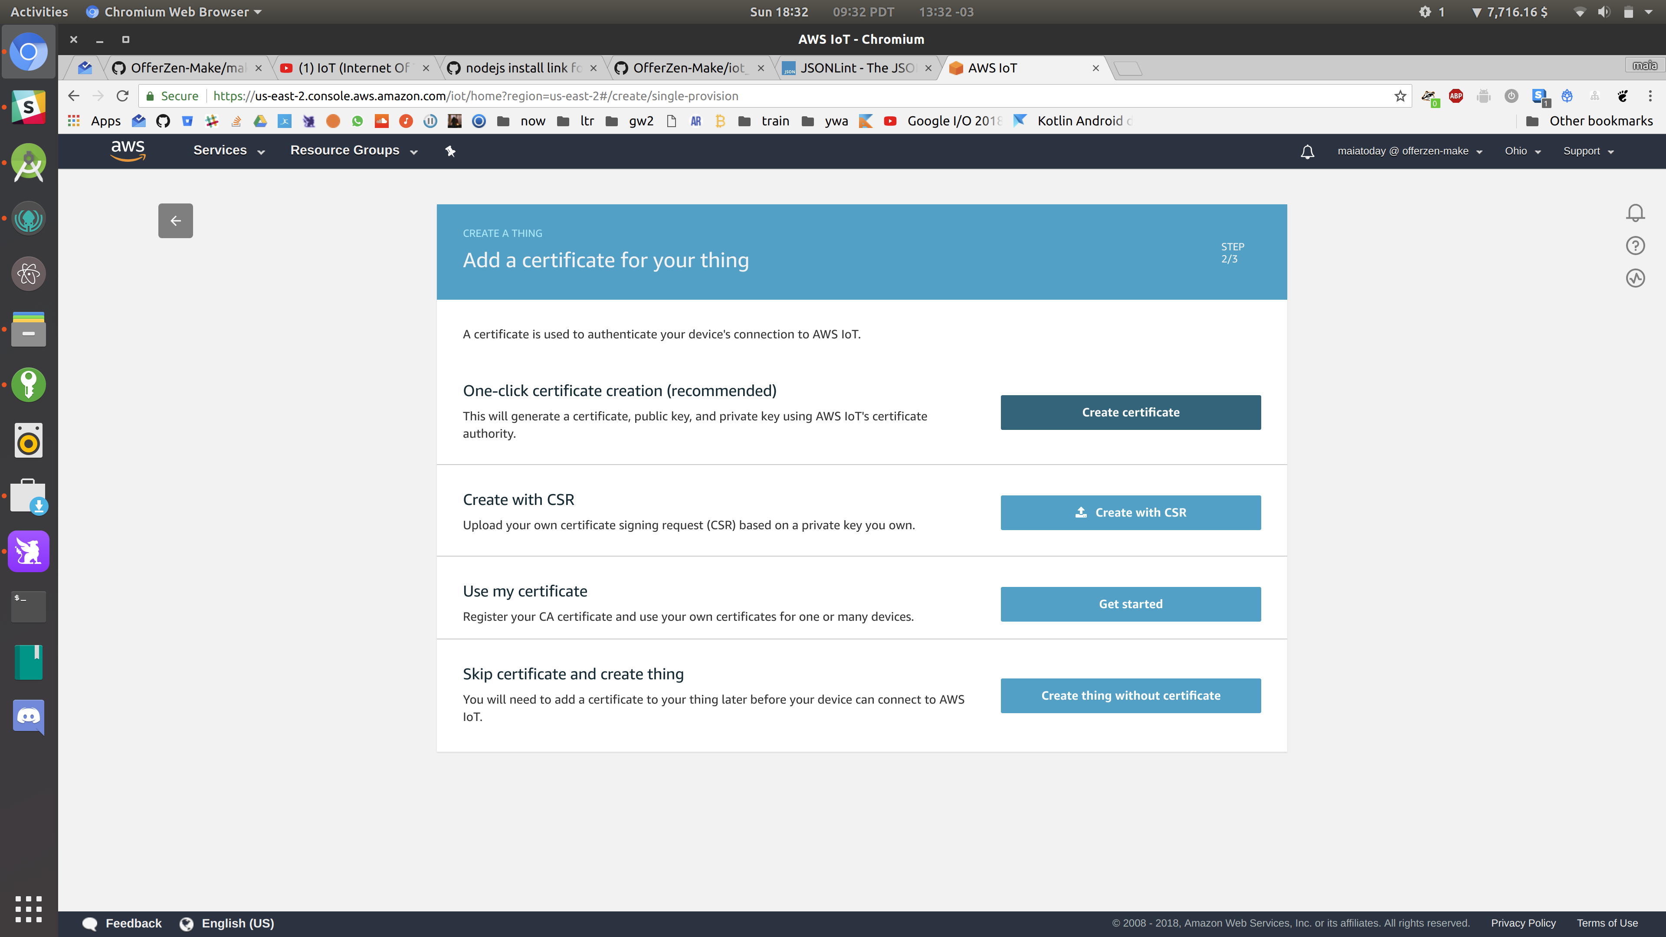Open the AWS navbar notifications bell
Image resolution: width=1666 pixels, height=937 pixels.
pyautogui.click(x=1307, y=151)
